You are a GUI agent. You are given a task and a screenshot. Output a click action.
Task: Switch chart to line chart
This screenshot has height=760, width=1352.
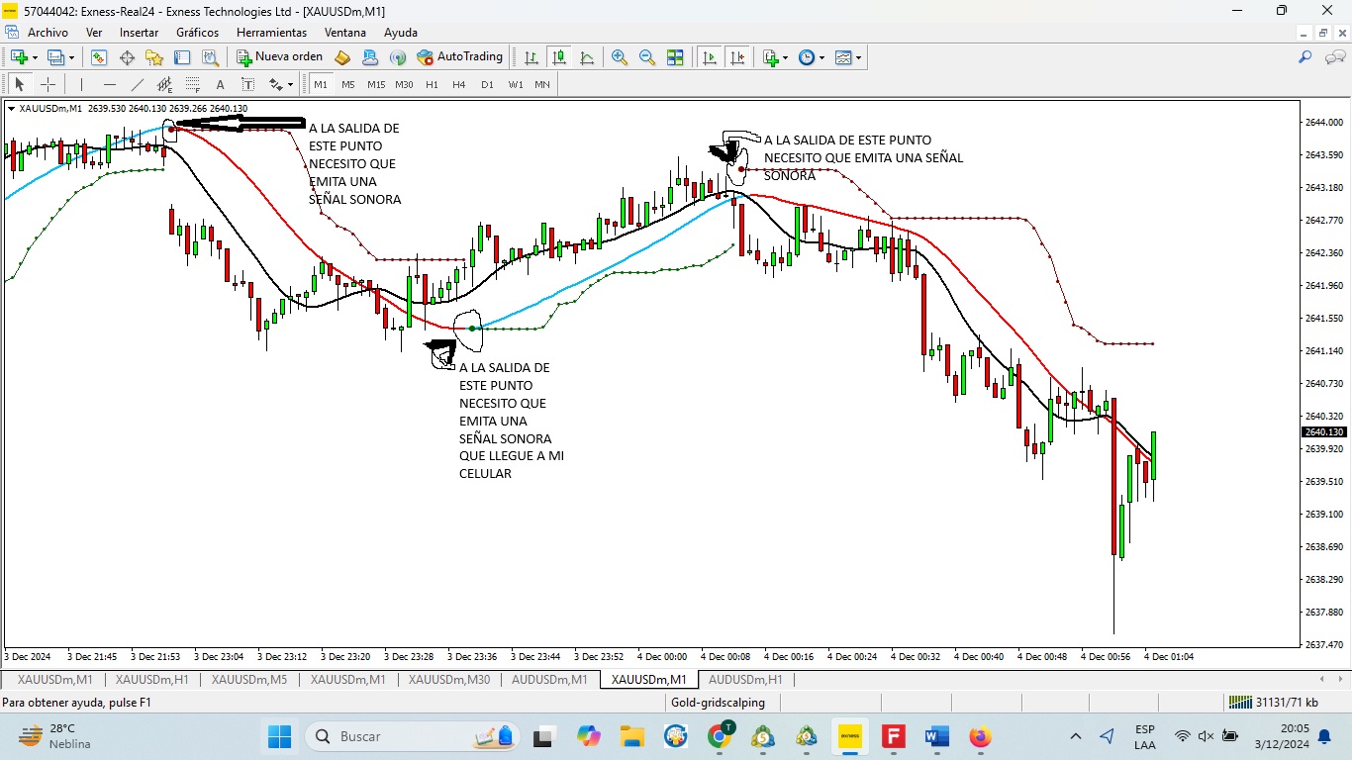pyautogui.click(x=587, y=57)
